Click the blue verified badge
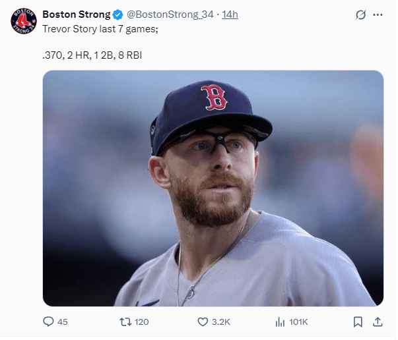The height and width of the screenshot is (340, 398). pos(118,14)
